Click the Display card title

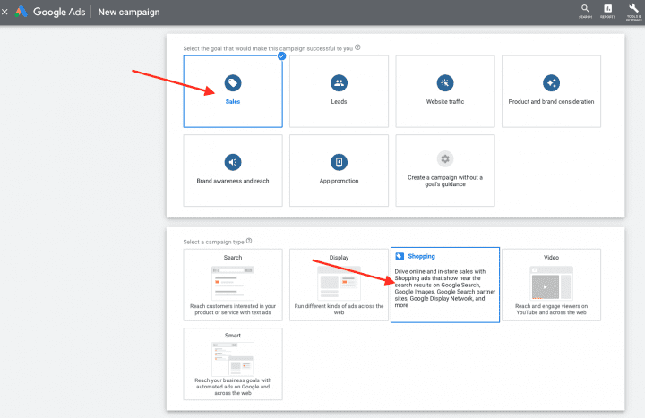pyautogui.click(x=339, y=257)
